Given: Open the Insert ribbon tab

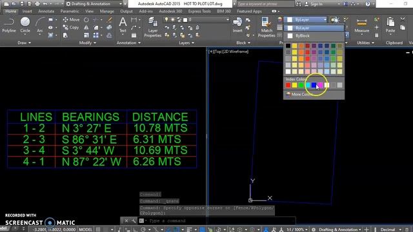Looking at the screenshot, I should [27, 12].
